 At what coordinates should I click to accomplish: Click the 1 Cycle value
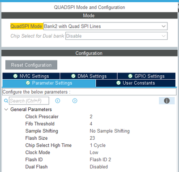(x=98, y=145)
